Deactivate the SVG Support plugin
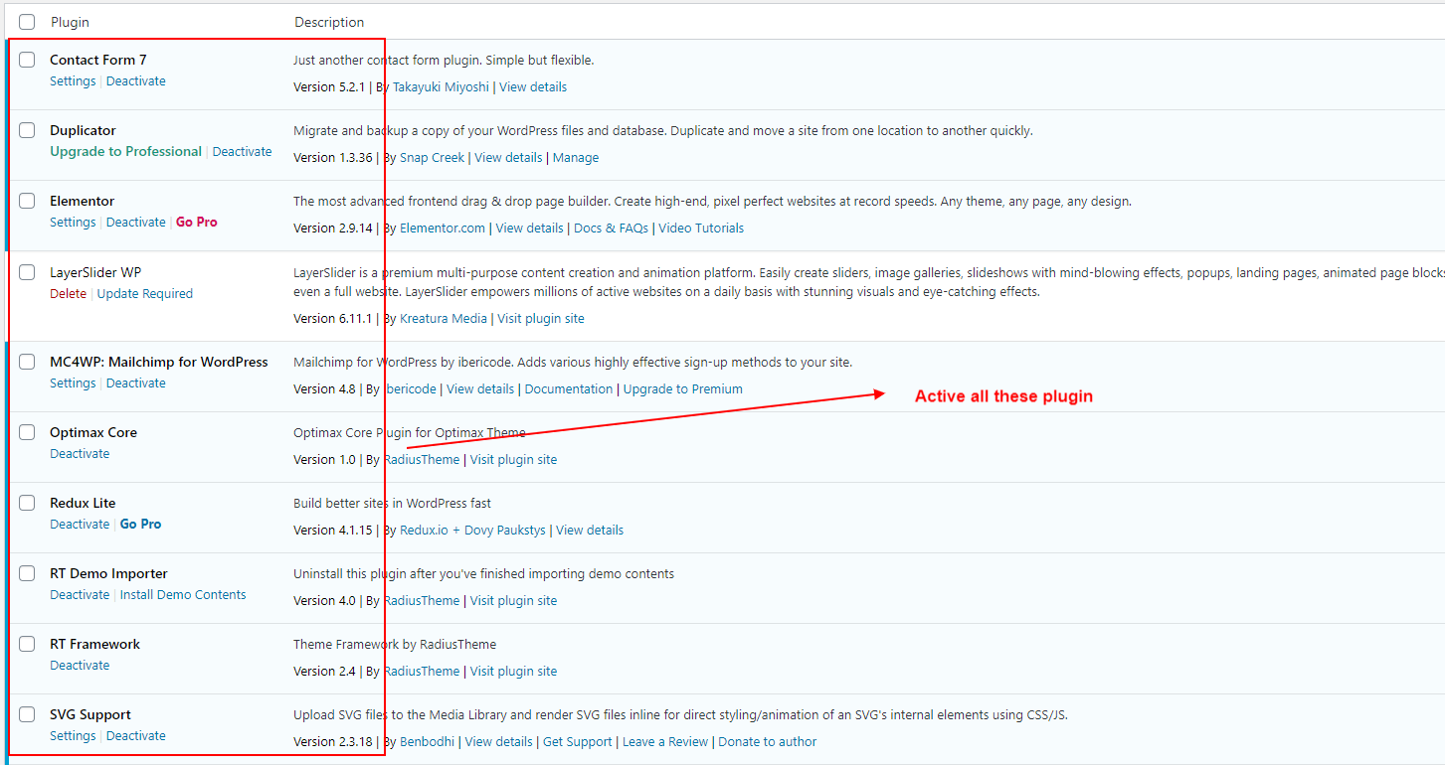This screenshot has height=765, width=1445. point(136,736)
